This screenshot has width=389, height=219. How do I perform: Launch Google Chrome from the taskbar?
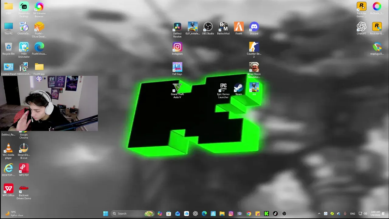(x=249, y=214)
